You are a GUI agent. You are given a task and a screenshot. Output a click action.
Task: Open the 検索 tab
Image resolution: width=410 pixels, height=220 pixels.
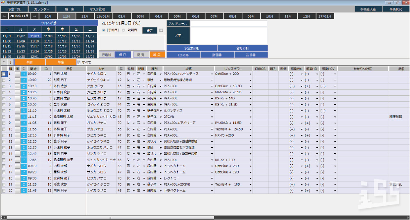pos(70,9)
